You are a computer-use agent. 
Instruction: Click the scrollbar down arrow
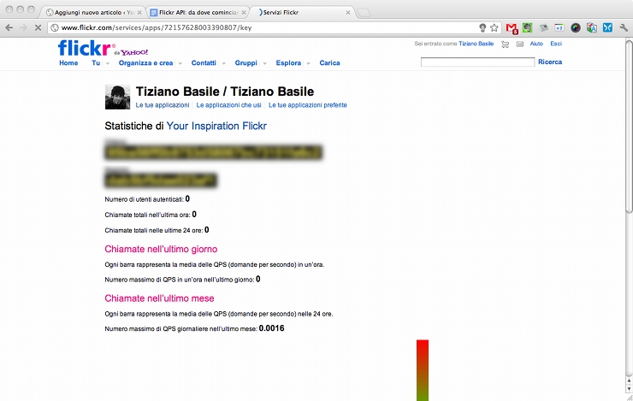point(629,389)
